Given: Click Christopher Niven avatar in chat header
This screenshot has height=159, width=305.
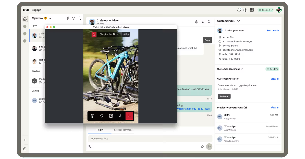Looking at the screenshot, I should (x=92, y=22).
